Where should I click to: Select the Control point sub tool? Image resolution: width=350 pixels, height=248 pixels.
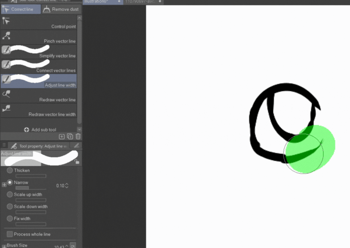click(x=39, y=23)
